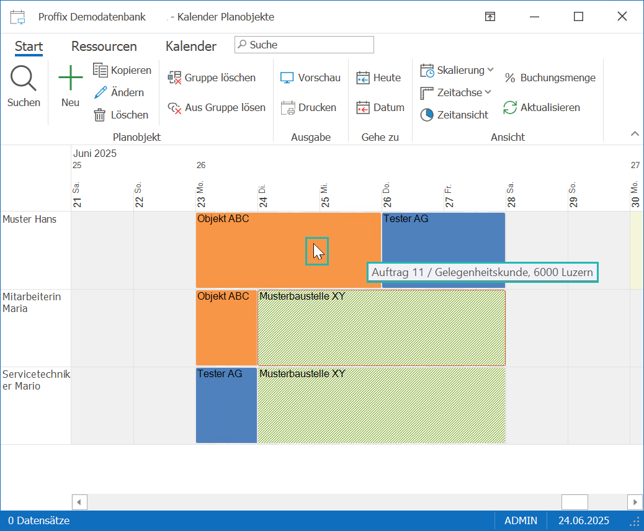Select Servicetechniker Mario's Tester AG block
The width and height of the screenshot is (644, 531).
coord(226,405)
